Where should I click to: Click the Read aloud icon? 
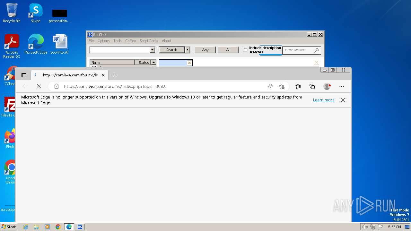270,86
